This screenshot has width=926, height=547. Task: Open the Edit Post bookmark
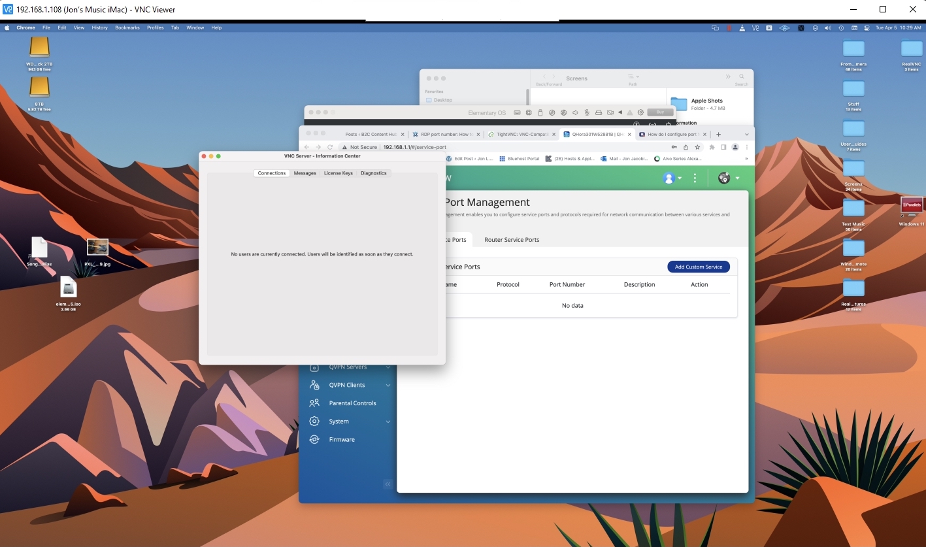[x=469, y=159]
